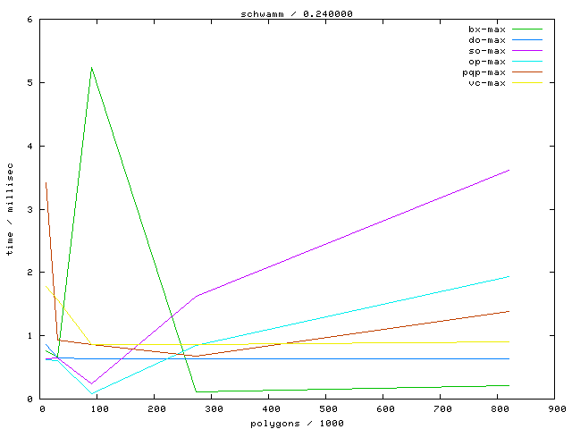Click the so-max legend label
This screenshot has height=429, width=572.
pyautogui.click(x=487, y=51)
